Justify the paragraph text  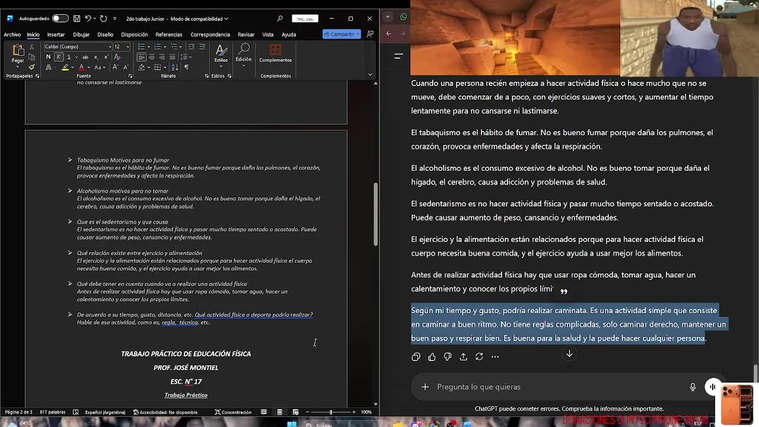[173, 57]
